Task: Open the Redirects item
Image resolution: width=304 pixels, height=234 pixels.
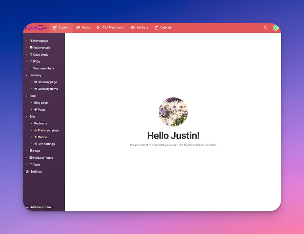Action: [41, 123]
